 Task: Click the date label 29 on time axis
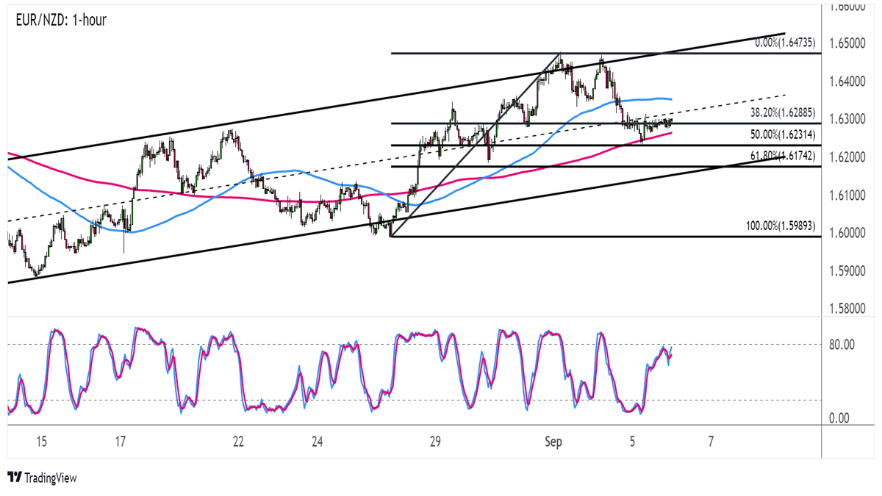435,442
